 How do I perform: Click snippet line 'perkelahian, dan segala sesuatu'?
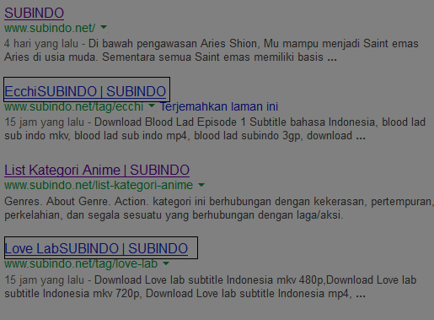(x=174, y=215)
